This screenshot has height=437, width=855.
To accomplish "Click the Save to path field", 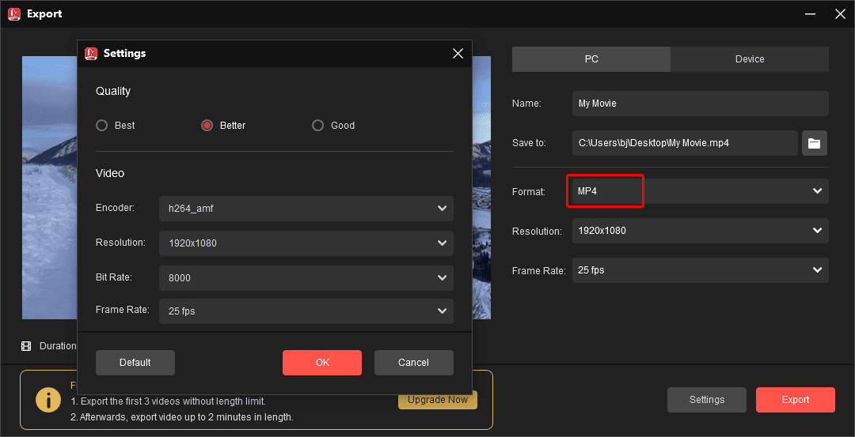I will point(685,143).
